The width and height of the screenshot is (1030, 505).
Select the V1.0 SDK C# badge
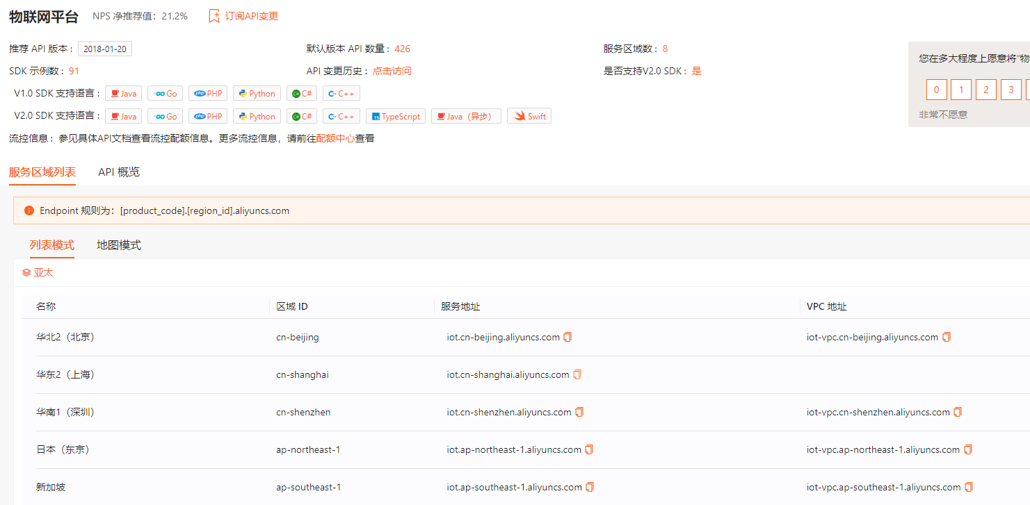tap(302, 94)
